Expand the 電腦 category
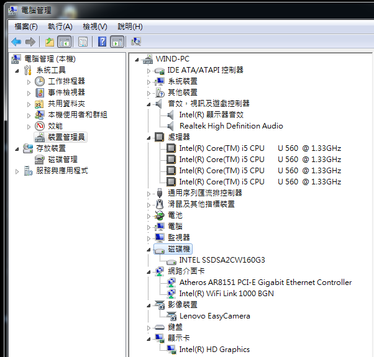The height and width of the screenshot is (357, 374). [148, 227]
